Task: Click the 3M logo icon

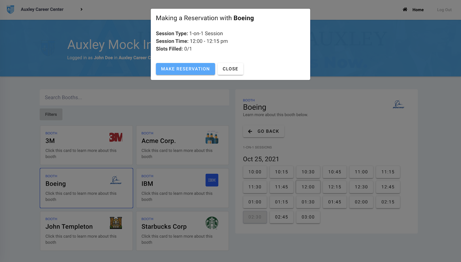Action: click(116, 137)
